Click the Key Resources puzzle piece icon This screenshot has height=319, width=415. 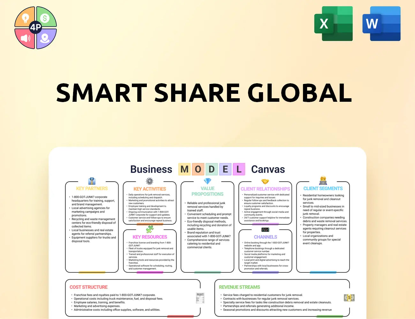click(150, 229)
